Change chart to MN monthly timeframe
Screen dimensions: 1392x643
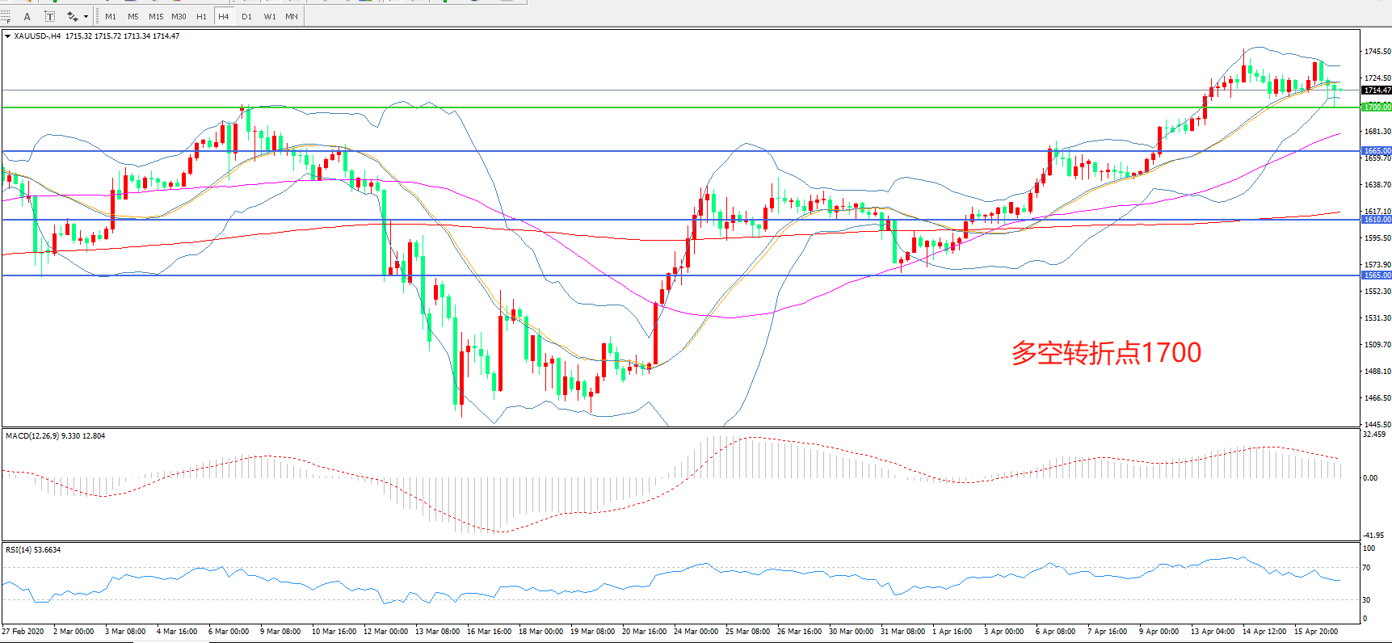pos(292,16)
